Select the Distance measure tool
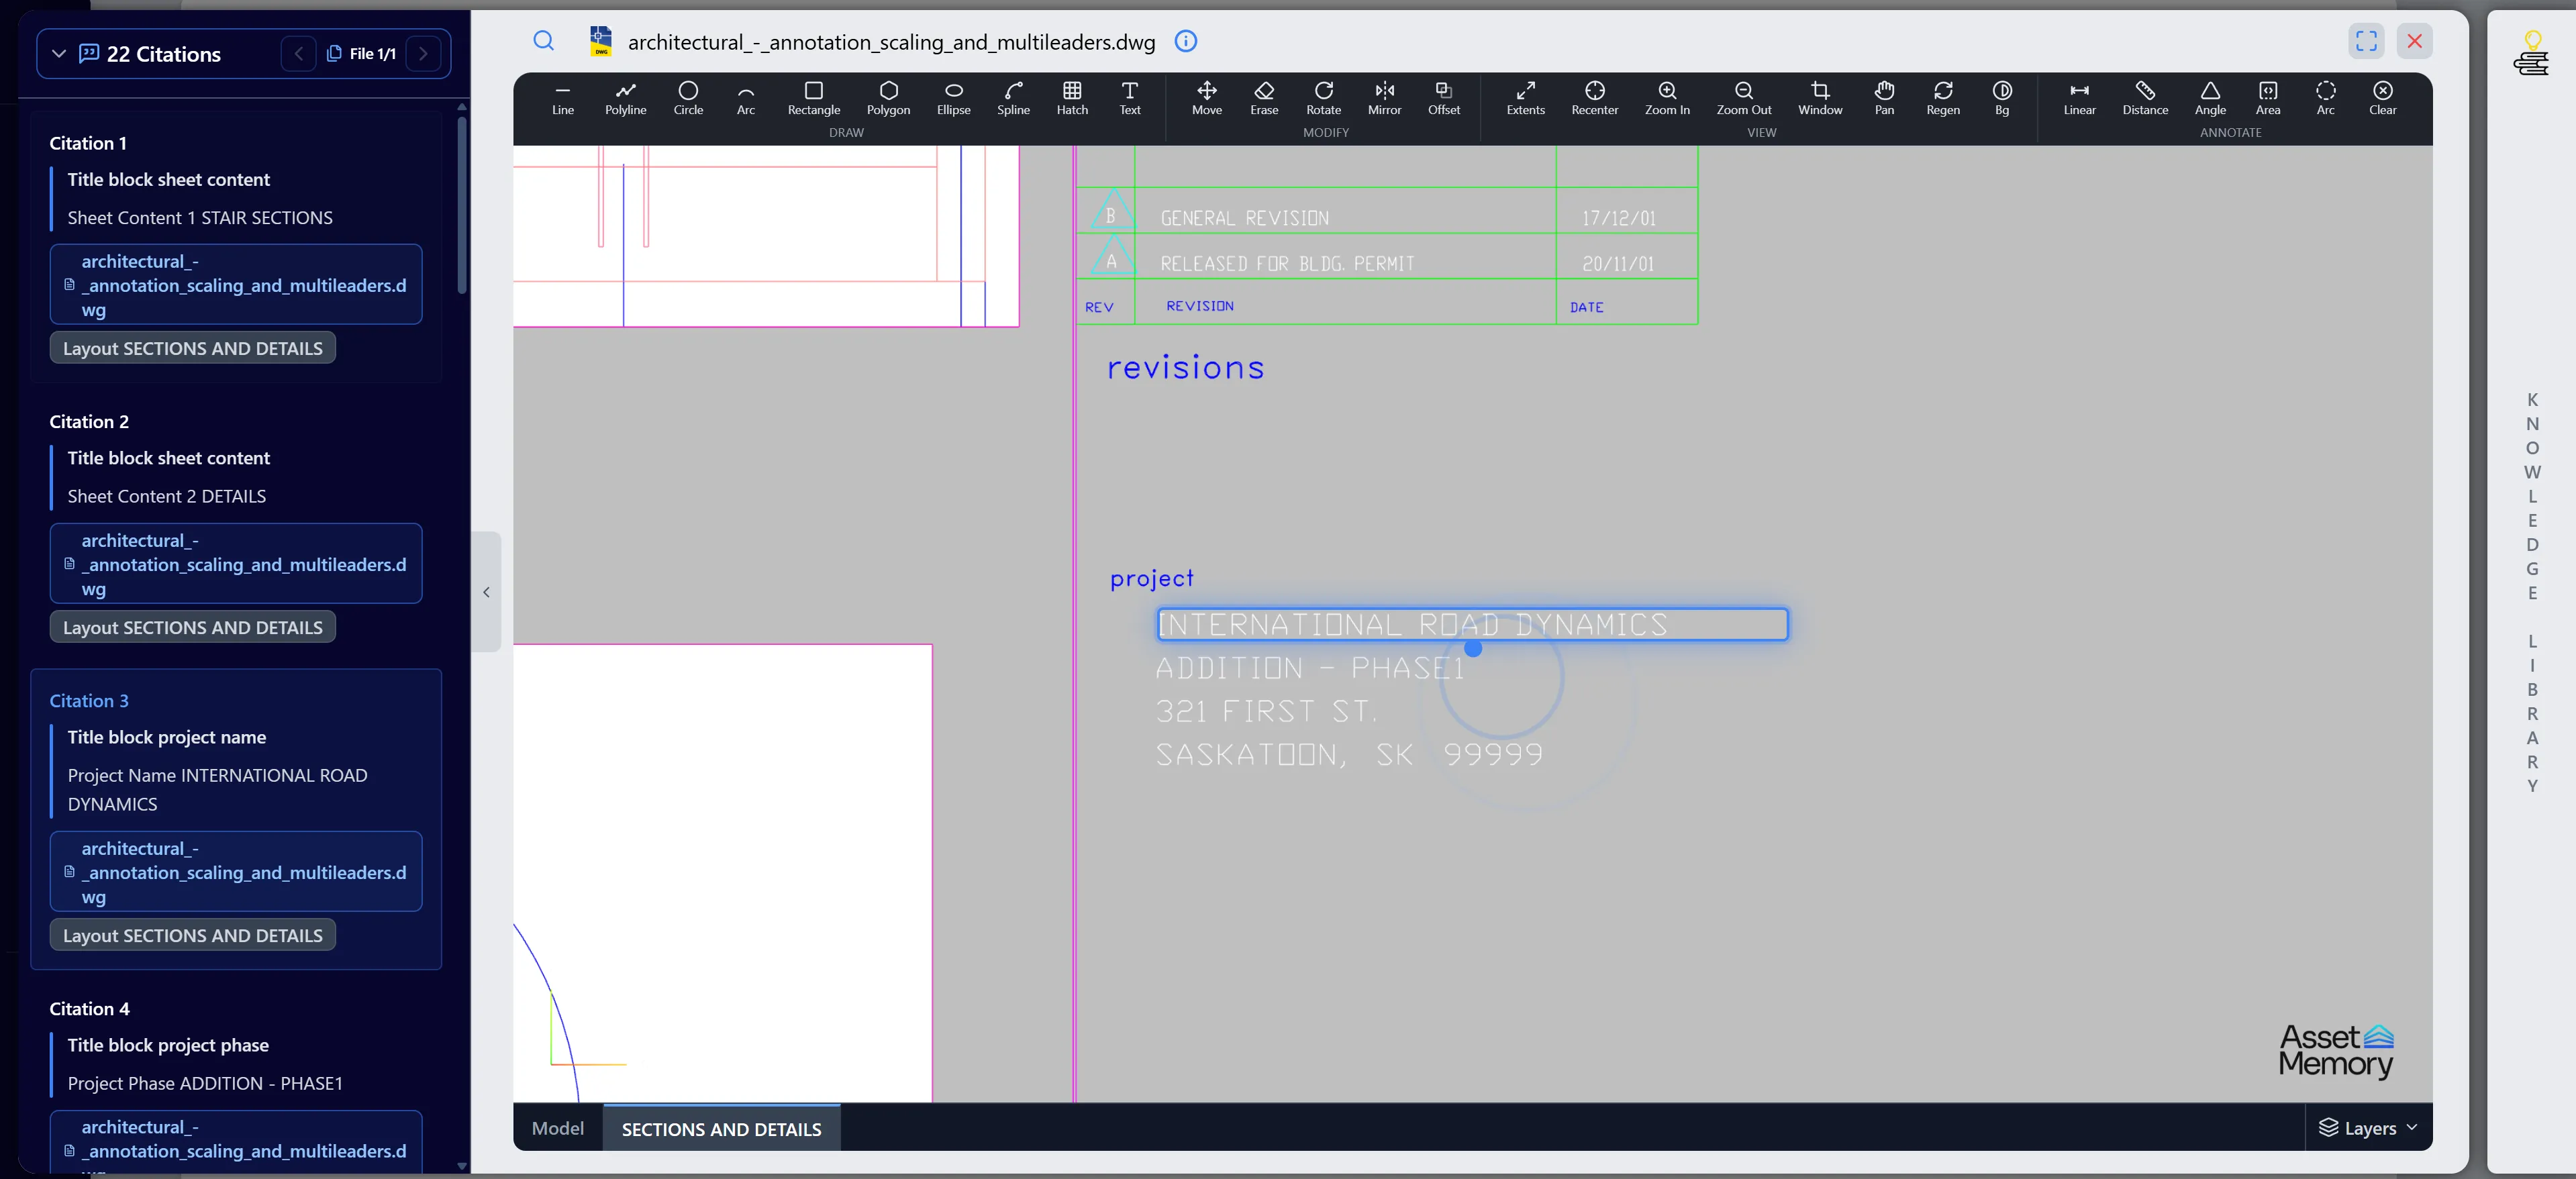 click(x=2145, y=98)
